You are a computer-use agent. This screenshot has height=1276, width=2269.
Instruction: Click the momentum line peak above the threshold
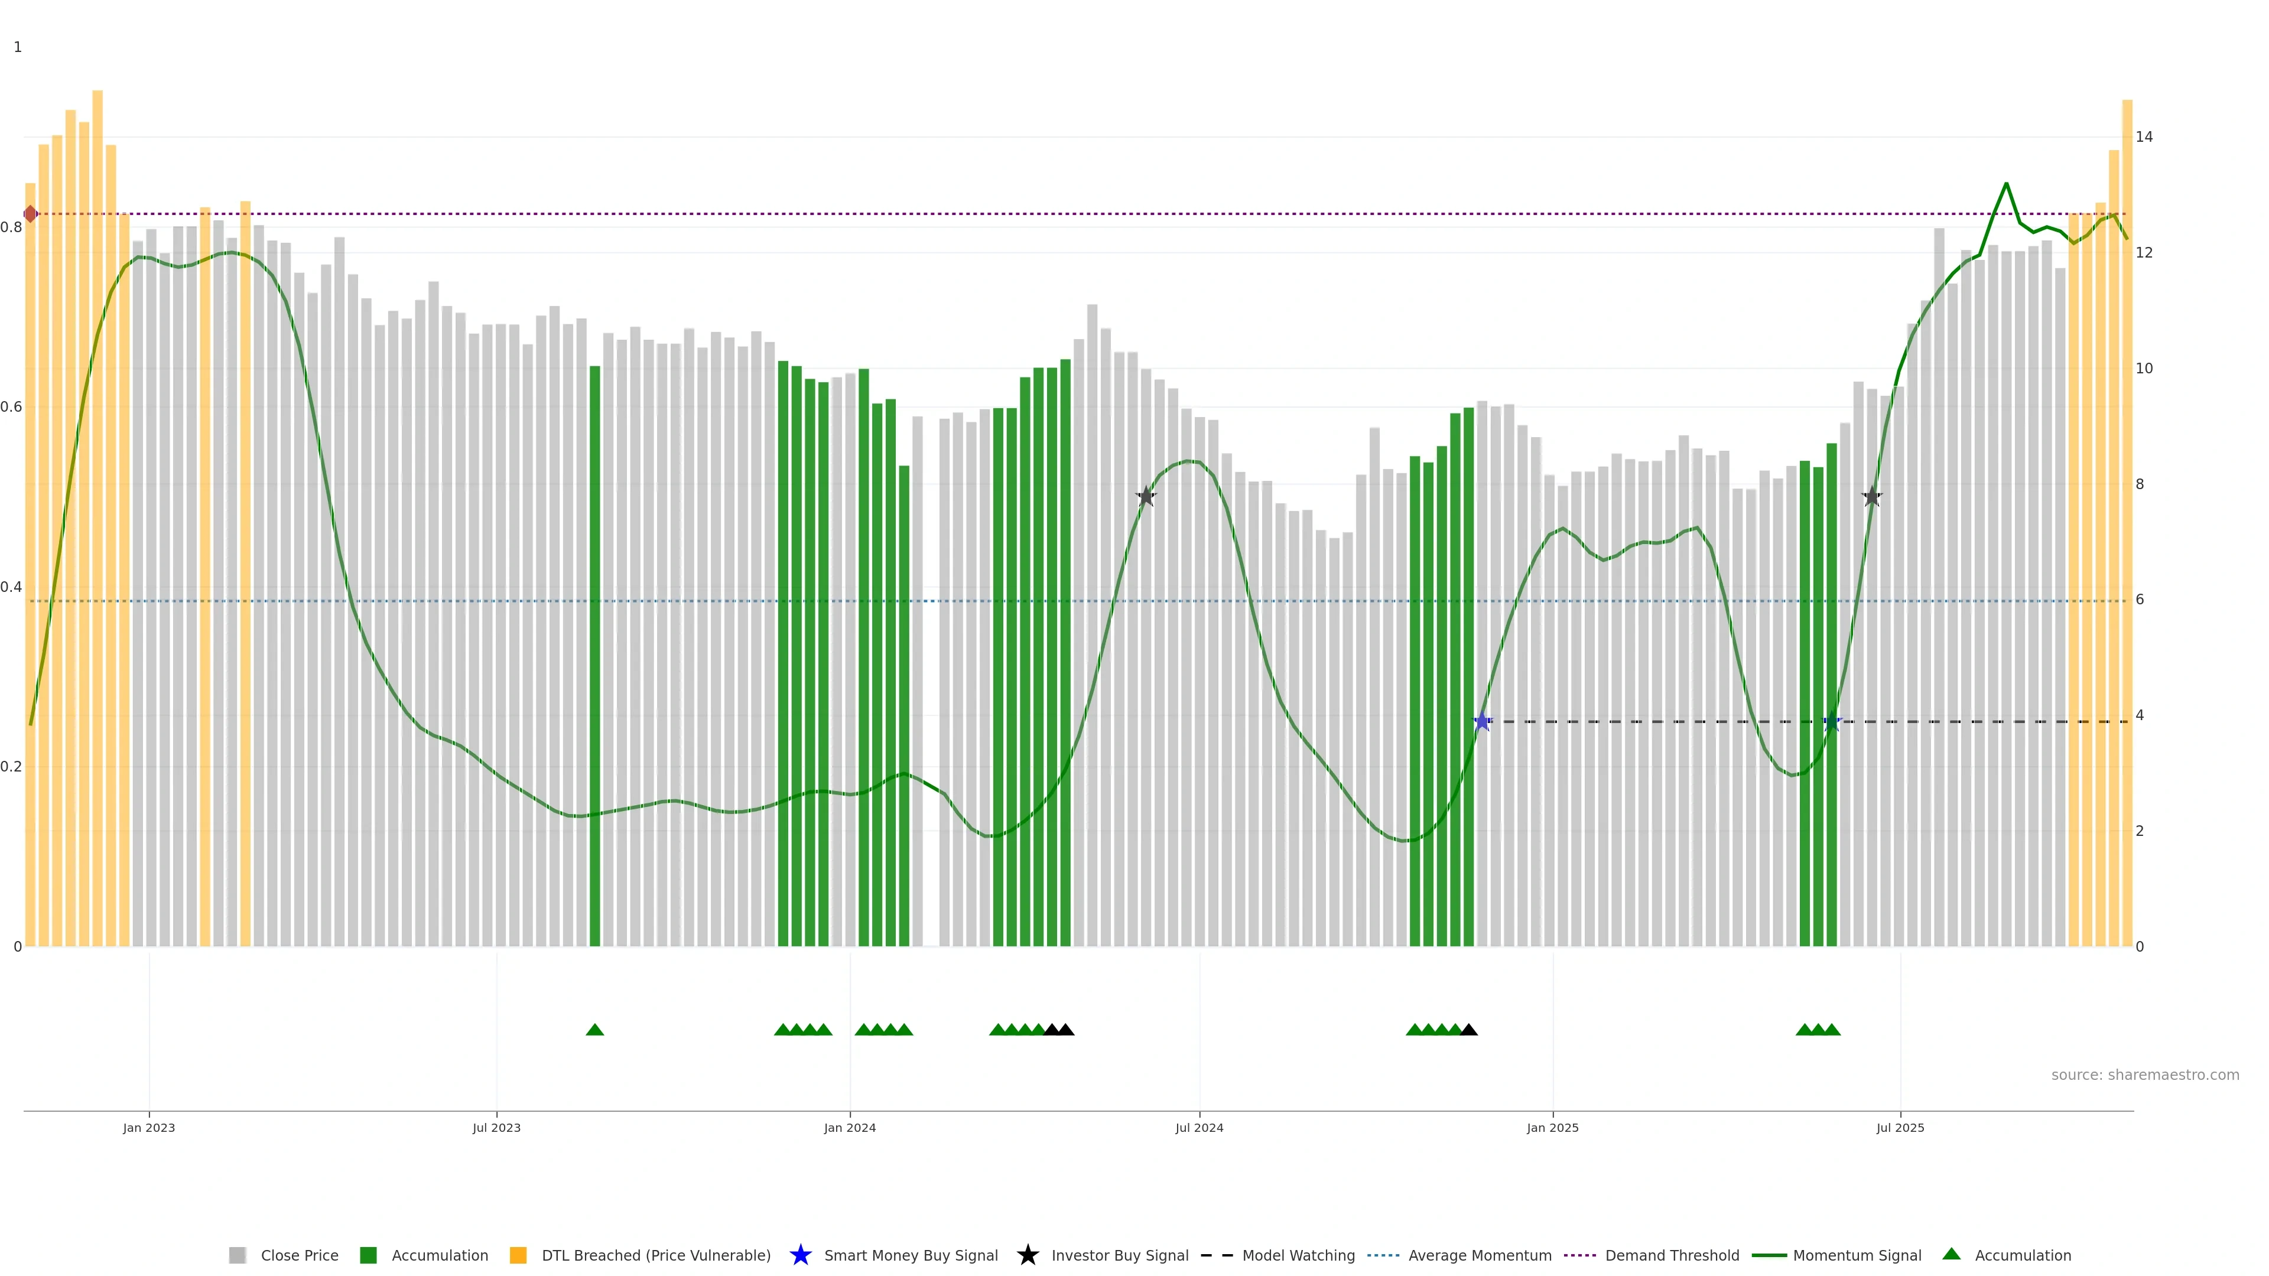[x=2005, y=184]
